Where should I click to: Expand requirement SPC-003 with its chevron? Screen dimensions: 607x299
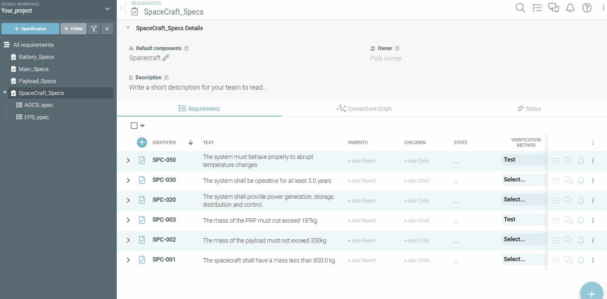[x=128, y=220]
